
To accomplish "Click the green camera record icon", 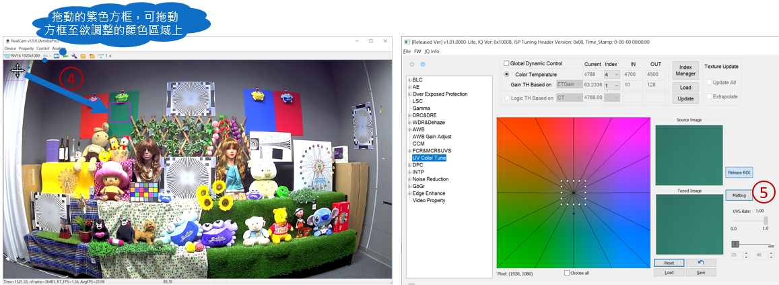I will pos(65,55).
